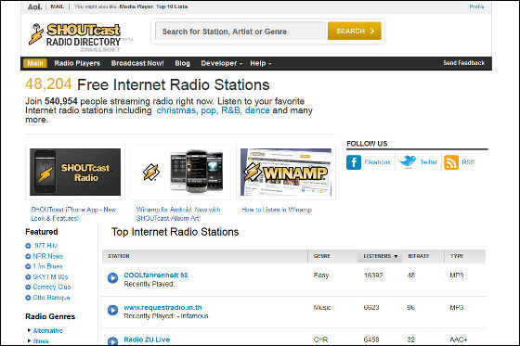Open the SHOUTcast iPhone App link
The height and width of the screenshot is (346, 520).
pyautogui.click(x=73, y=213)
